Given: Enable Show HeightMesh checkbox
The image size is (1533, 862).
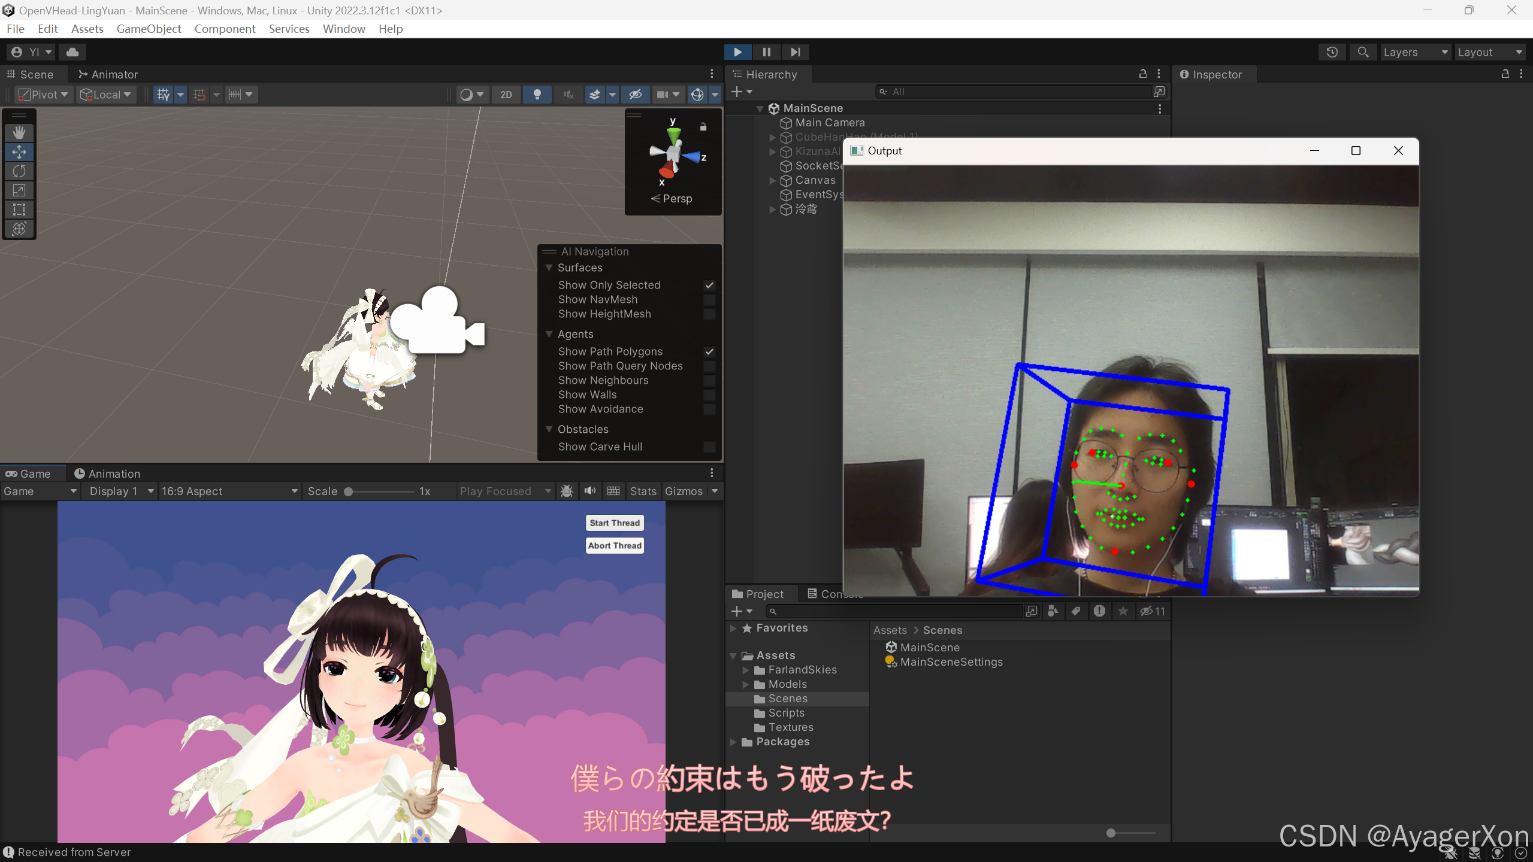Looking at the screenshot, I should 709,314.
